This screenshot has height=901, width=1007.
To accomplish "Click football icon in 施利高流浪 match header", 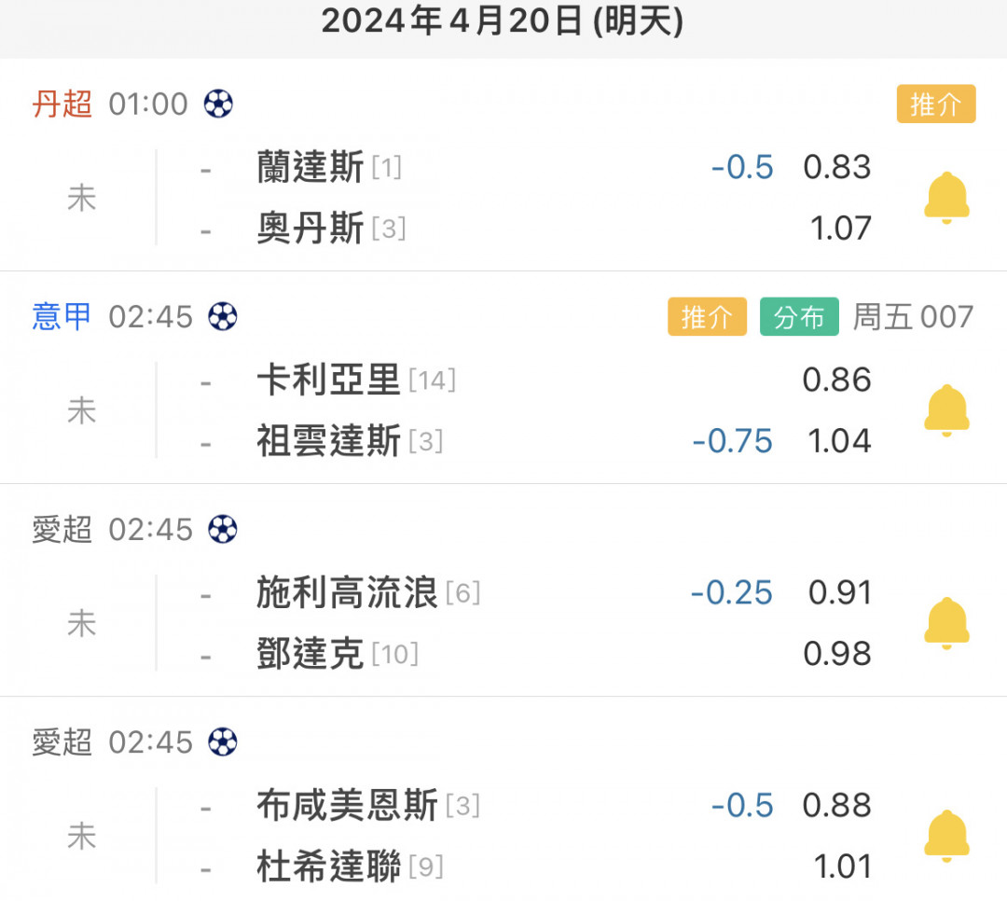I will (x=223, y=529).
